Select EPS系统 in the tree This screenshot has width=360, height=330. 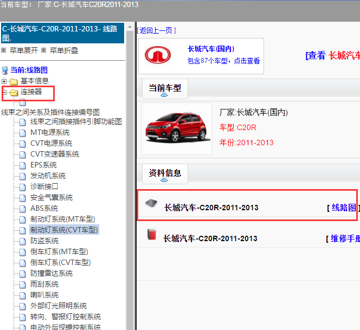point(43,165)
